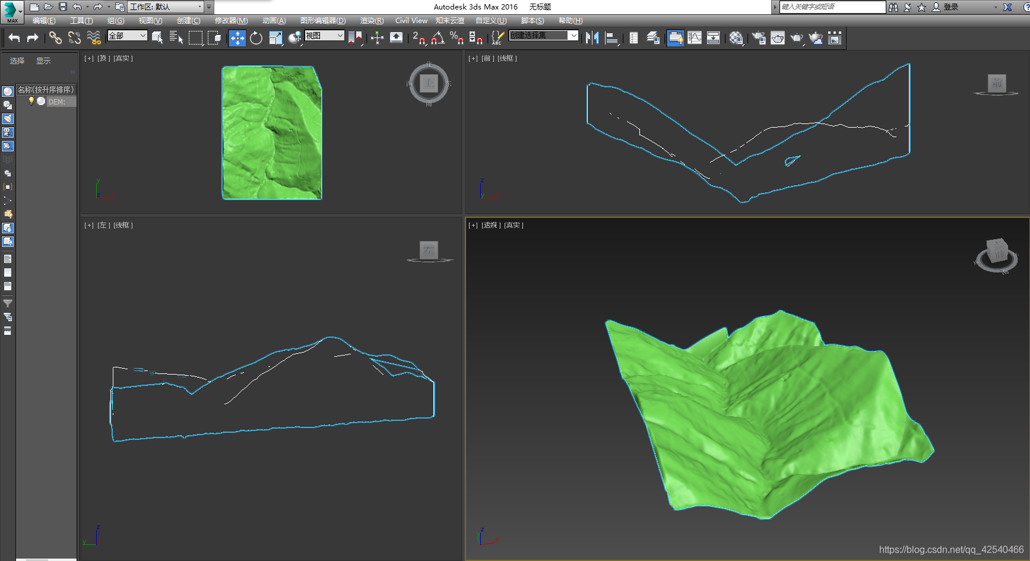The height and width of the screenshot is (561, 1030).
Task: Open the Curve Editor from toolbar
Action: pyautogui.click(x=695, y=38)
